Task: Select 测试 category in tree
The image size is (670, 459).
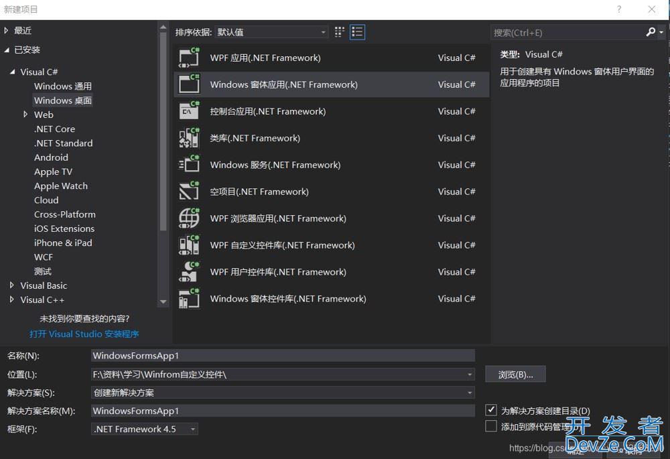Action: tap(42, 271)
